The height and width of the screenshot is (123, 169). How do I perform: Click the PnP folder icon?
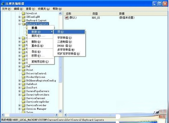[24, 67]
